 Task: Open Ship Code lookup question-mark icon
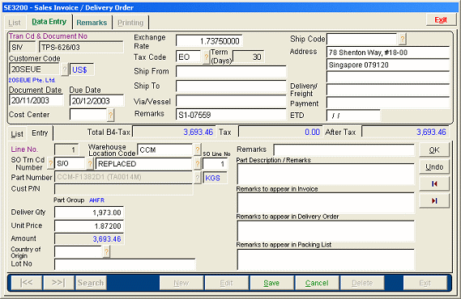coord(402,39)
